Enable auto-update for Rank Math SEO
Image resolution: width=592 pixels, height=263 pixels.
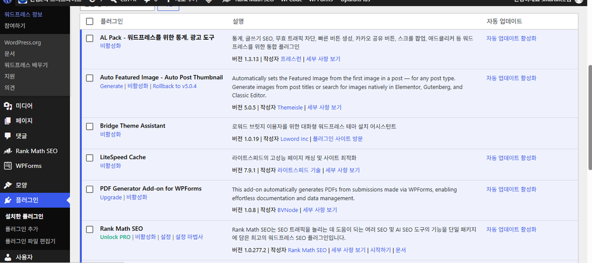511,229
